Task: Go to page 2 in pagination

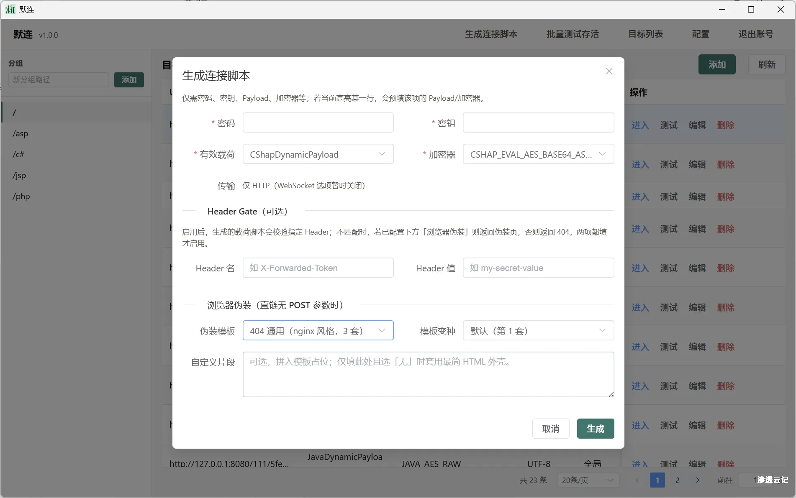Action: [x=677, y=480]
